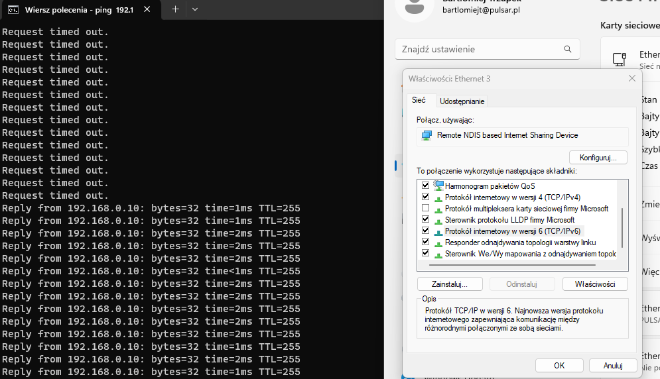Select Sterownik We/Wy mapowania list item
The image size is (660, 379).
(531, 254)
